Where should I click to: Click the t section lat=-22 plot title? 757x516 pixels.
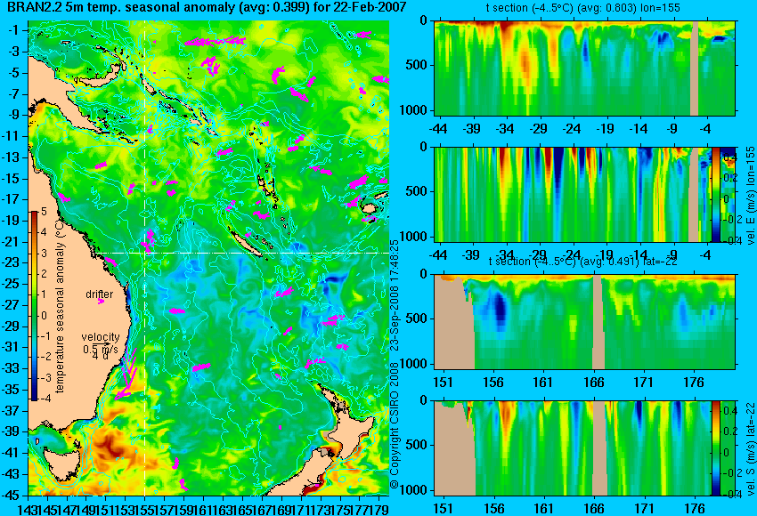[583, 262]
